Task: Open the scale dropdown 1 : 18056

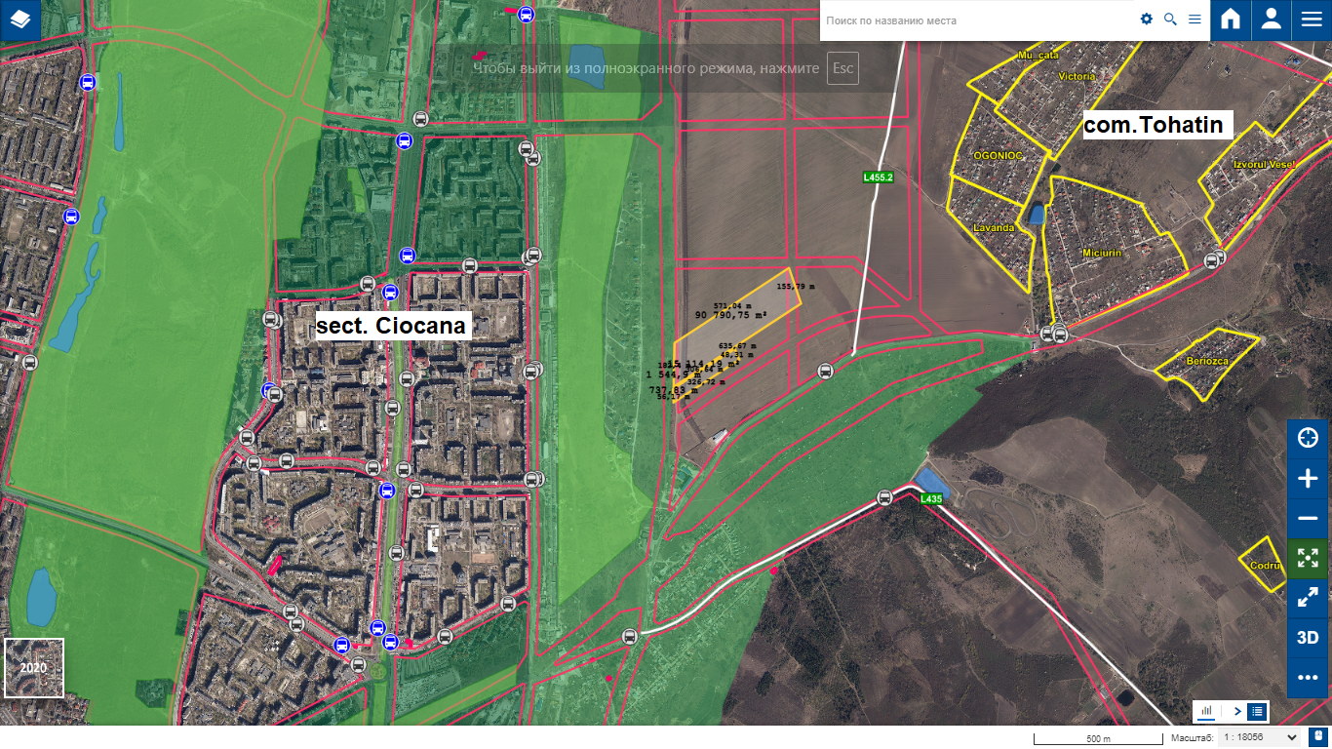Action: click(x=1258, y=738)
